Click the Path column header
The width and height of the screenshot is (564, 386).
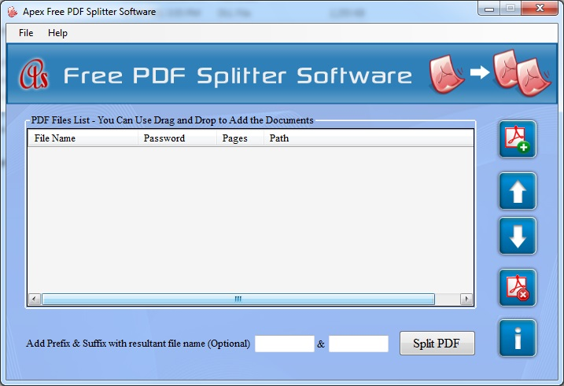pyautogui.click(x=368, y=138)
